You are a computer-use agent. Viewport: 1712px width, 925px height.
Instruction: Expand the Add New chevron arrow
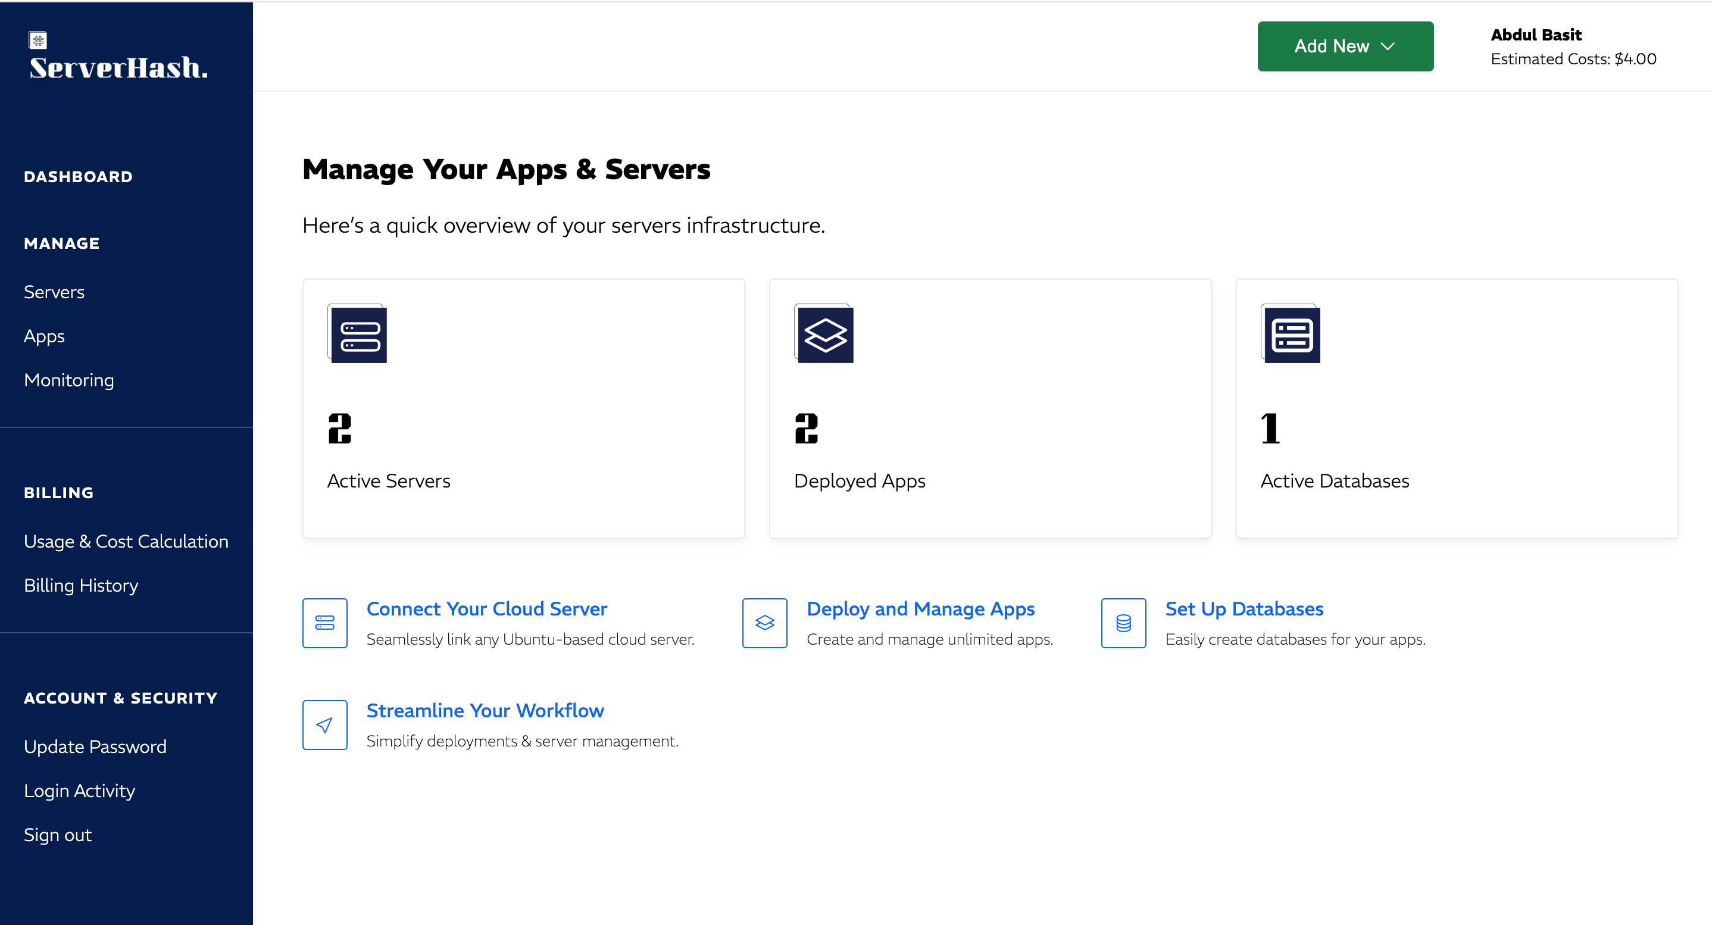pyautogui.click(x=1388, y=46)
